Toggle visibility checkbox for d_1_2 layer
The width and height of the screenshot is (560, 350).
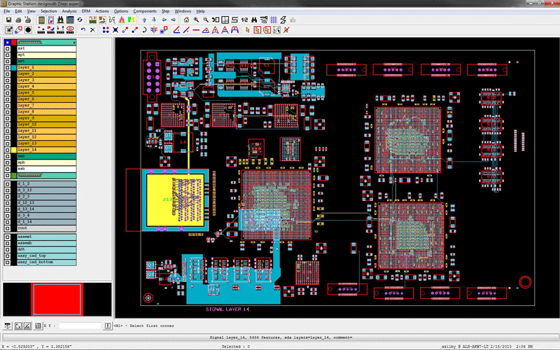(7, 184)
